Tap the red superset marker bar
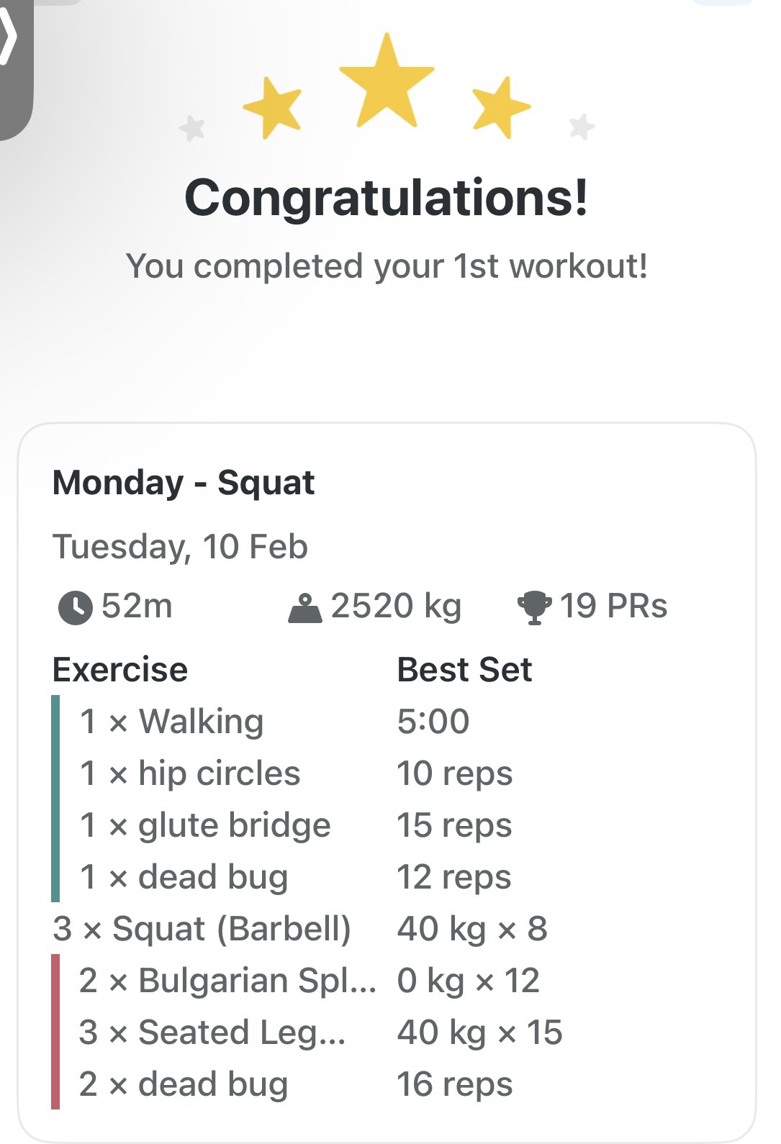This screenshot has height=1144, width=781. coord(55,1032)
